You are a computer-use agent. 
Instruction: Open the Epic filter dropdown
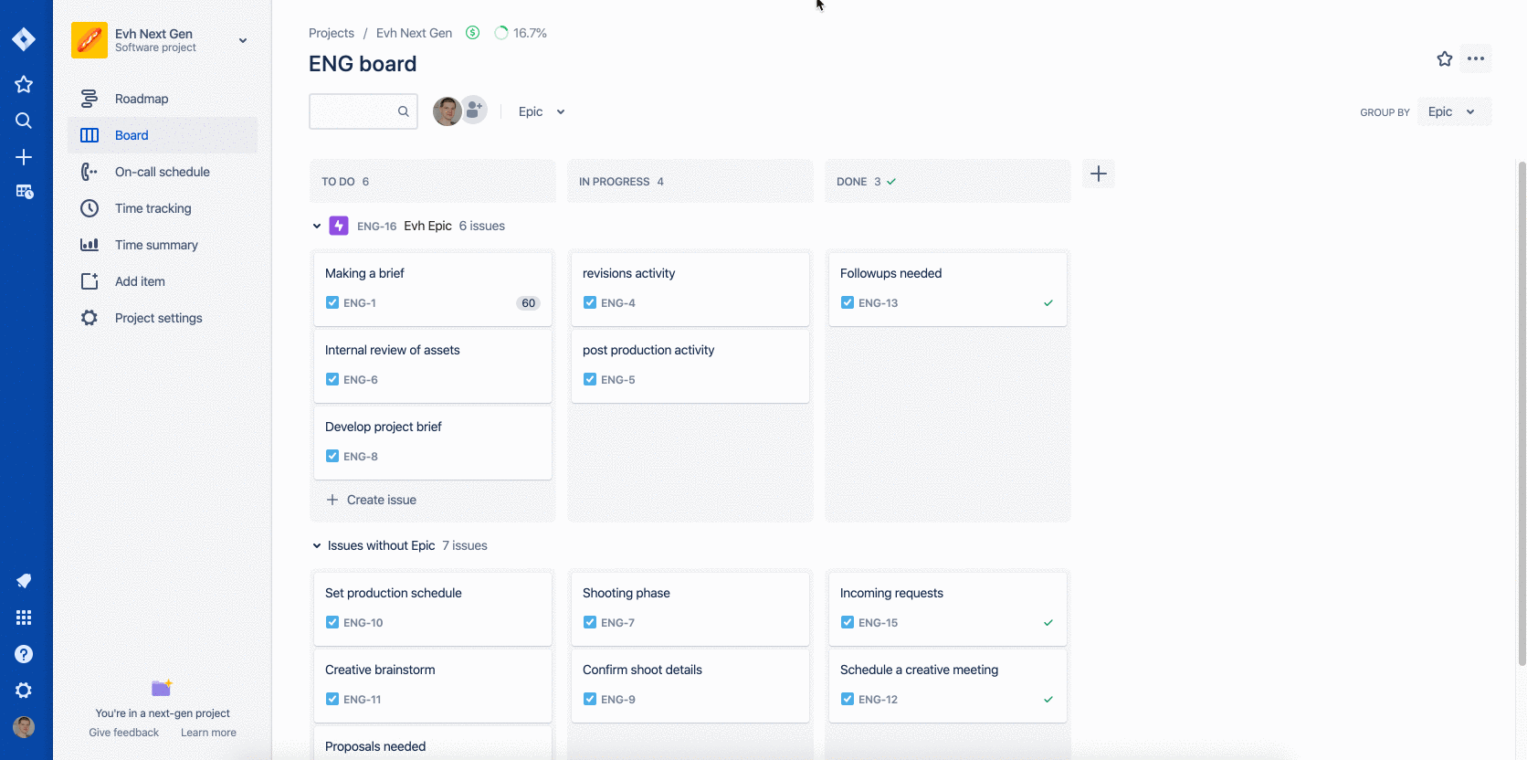click(542, 111)
